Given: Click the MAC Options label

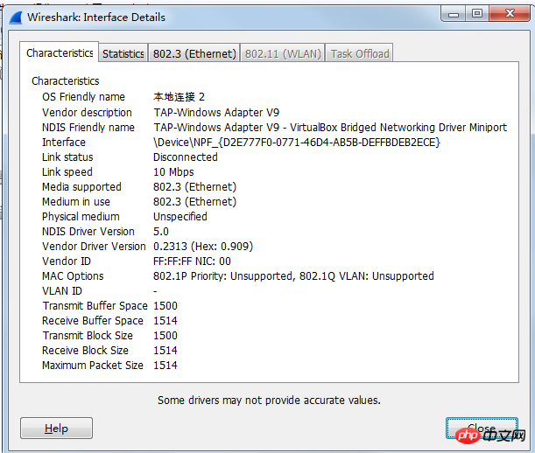Looking at the screenshot, I should tap(73, 276).
